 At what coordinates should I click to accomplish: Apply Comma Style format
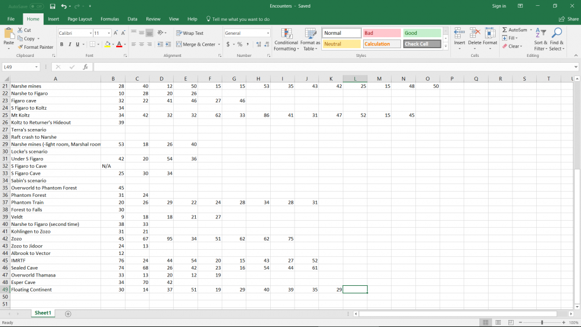[x=248, y=44]
